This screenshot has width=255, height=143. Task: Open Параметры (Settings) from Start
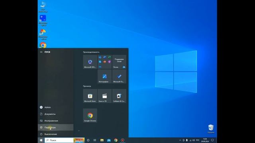(56, 128)
